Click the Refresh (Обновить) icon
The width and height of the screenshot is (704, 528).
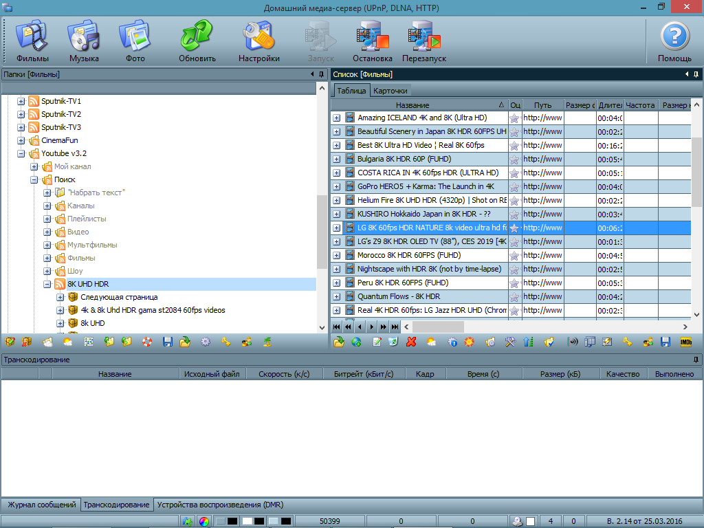[197, 40]
